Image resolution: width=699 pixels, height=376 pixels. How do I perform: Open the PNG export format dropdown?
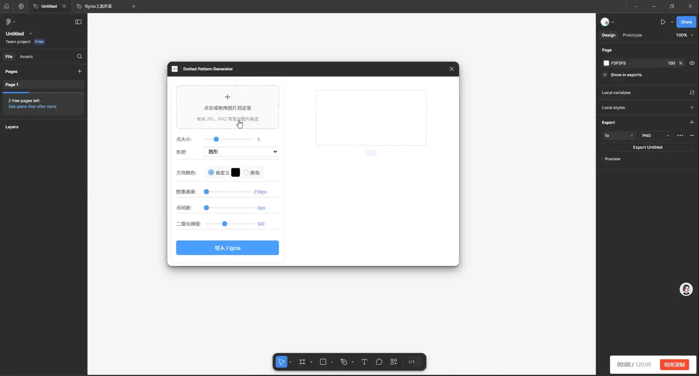point(655,136)
